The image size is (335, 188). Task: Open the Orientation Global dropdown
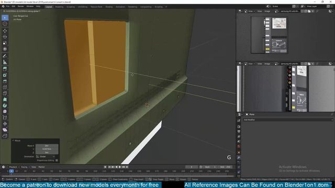tap(46, 157)
